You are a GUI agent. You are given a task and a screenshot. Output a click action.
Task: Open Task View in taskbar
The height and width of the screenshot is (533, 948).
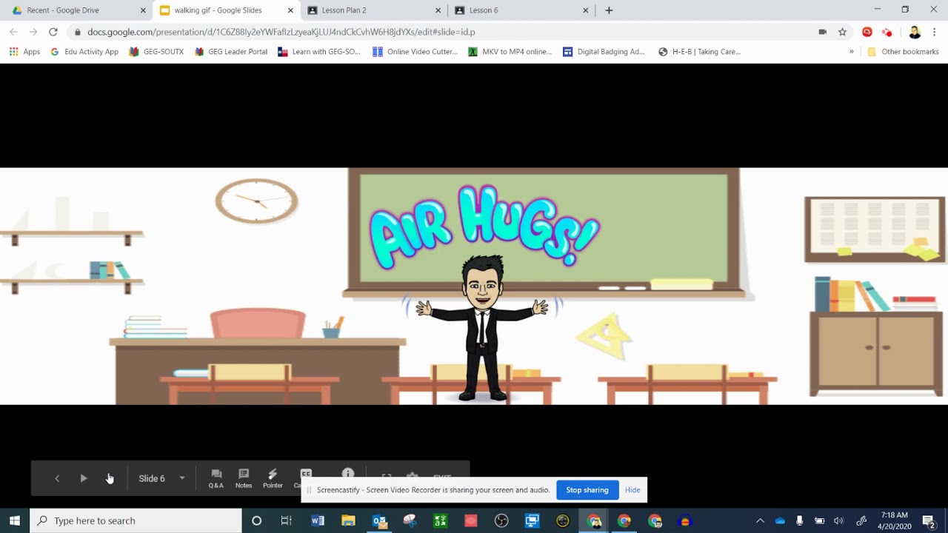(x=287, y=520)
